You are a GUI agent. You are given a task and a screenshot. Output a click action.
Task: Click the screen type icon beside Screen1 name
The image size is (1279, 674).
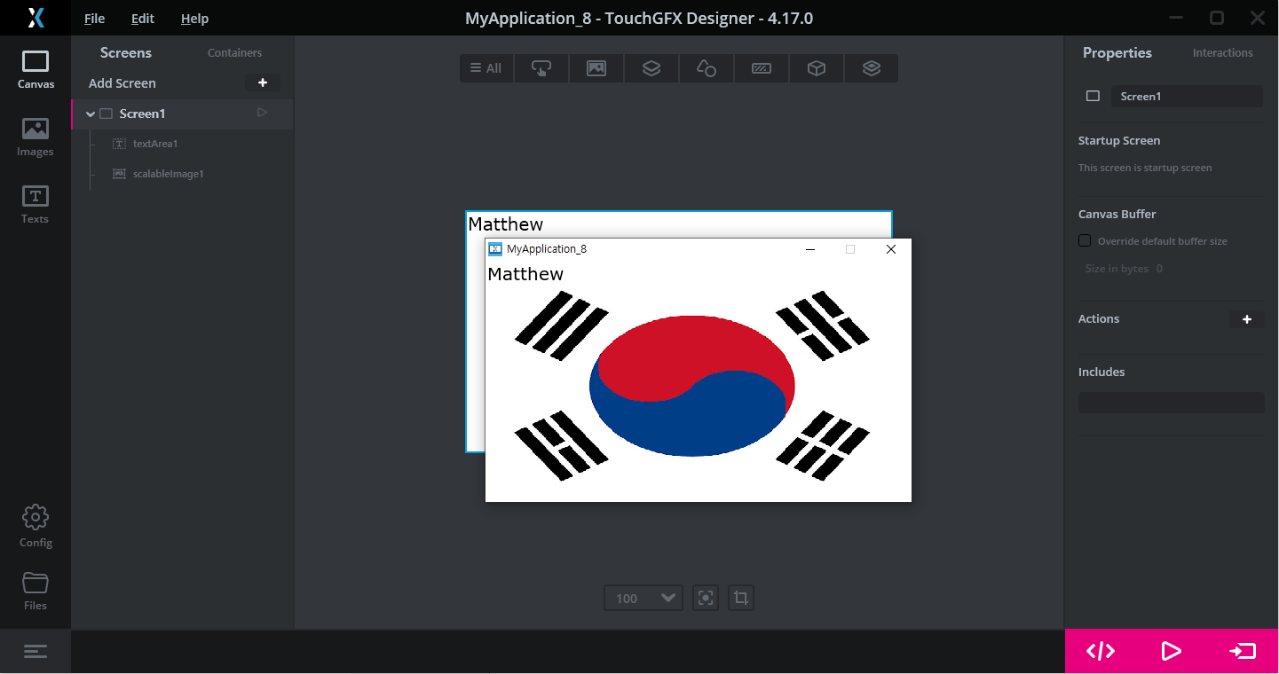(x=1093, y=96)
